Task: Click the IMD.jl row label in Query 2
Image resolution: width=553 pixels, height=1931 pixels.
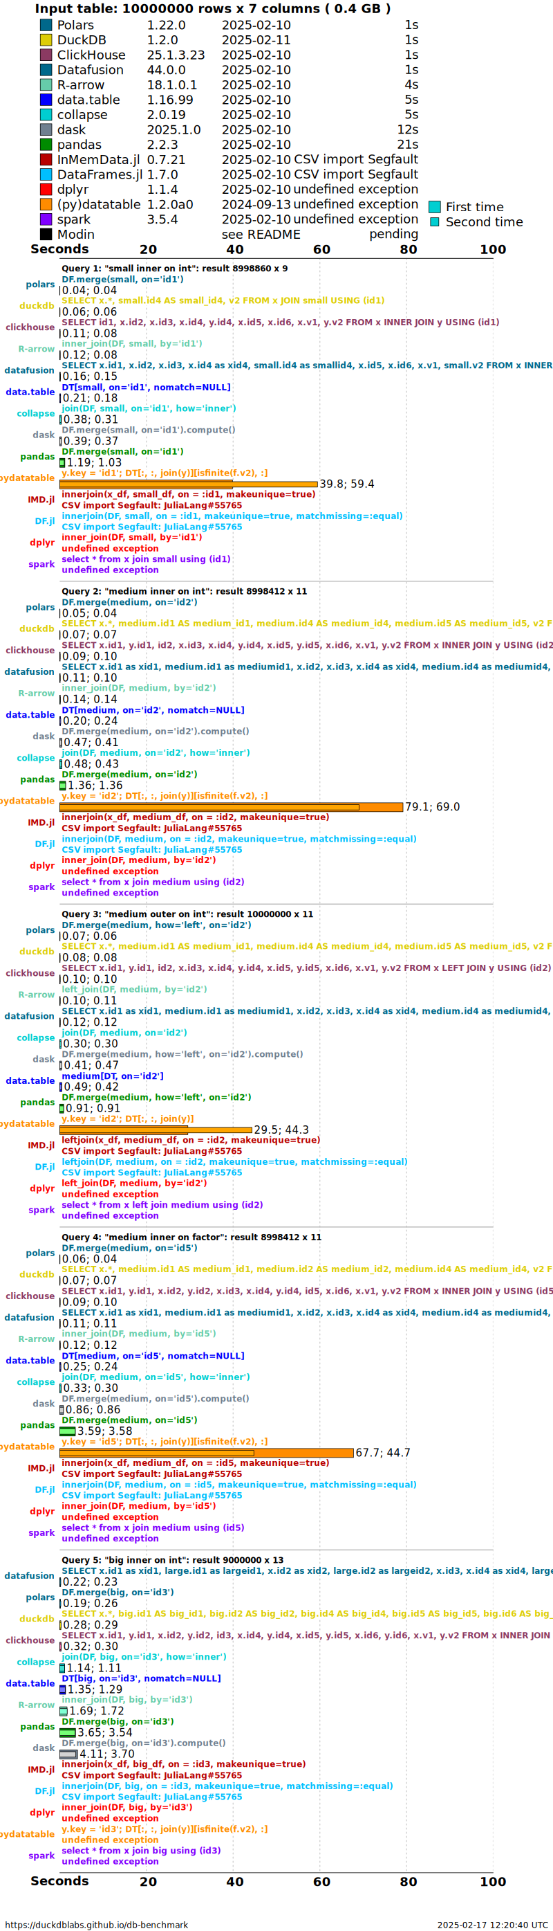Action: point(41,822)
